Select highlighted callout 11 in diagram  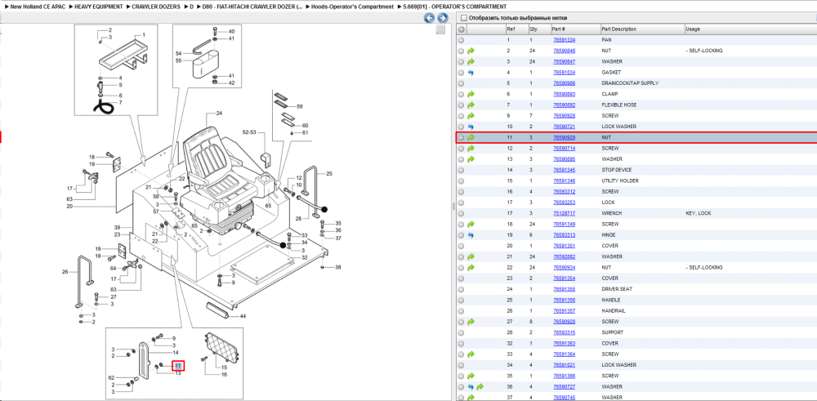click(x=178, y=366)
